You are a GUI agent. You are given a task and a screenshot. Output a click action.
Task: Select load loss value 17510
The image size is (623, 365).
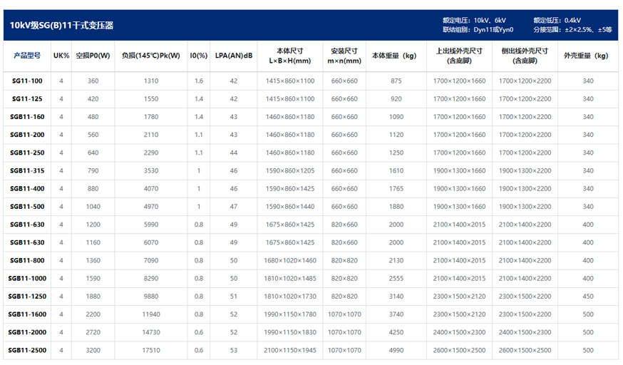tap(150, 350)
